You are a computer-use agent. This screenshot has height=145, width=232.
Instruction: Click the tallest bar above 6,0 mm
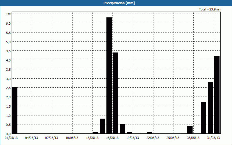point(109,75)
